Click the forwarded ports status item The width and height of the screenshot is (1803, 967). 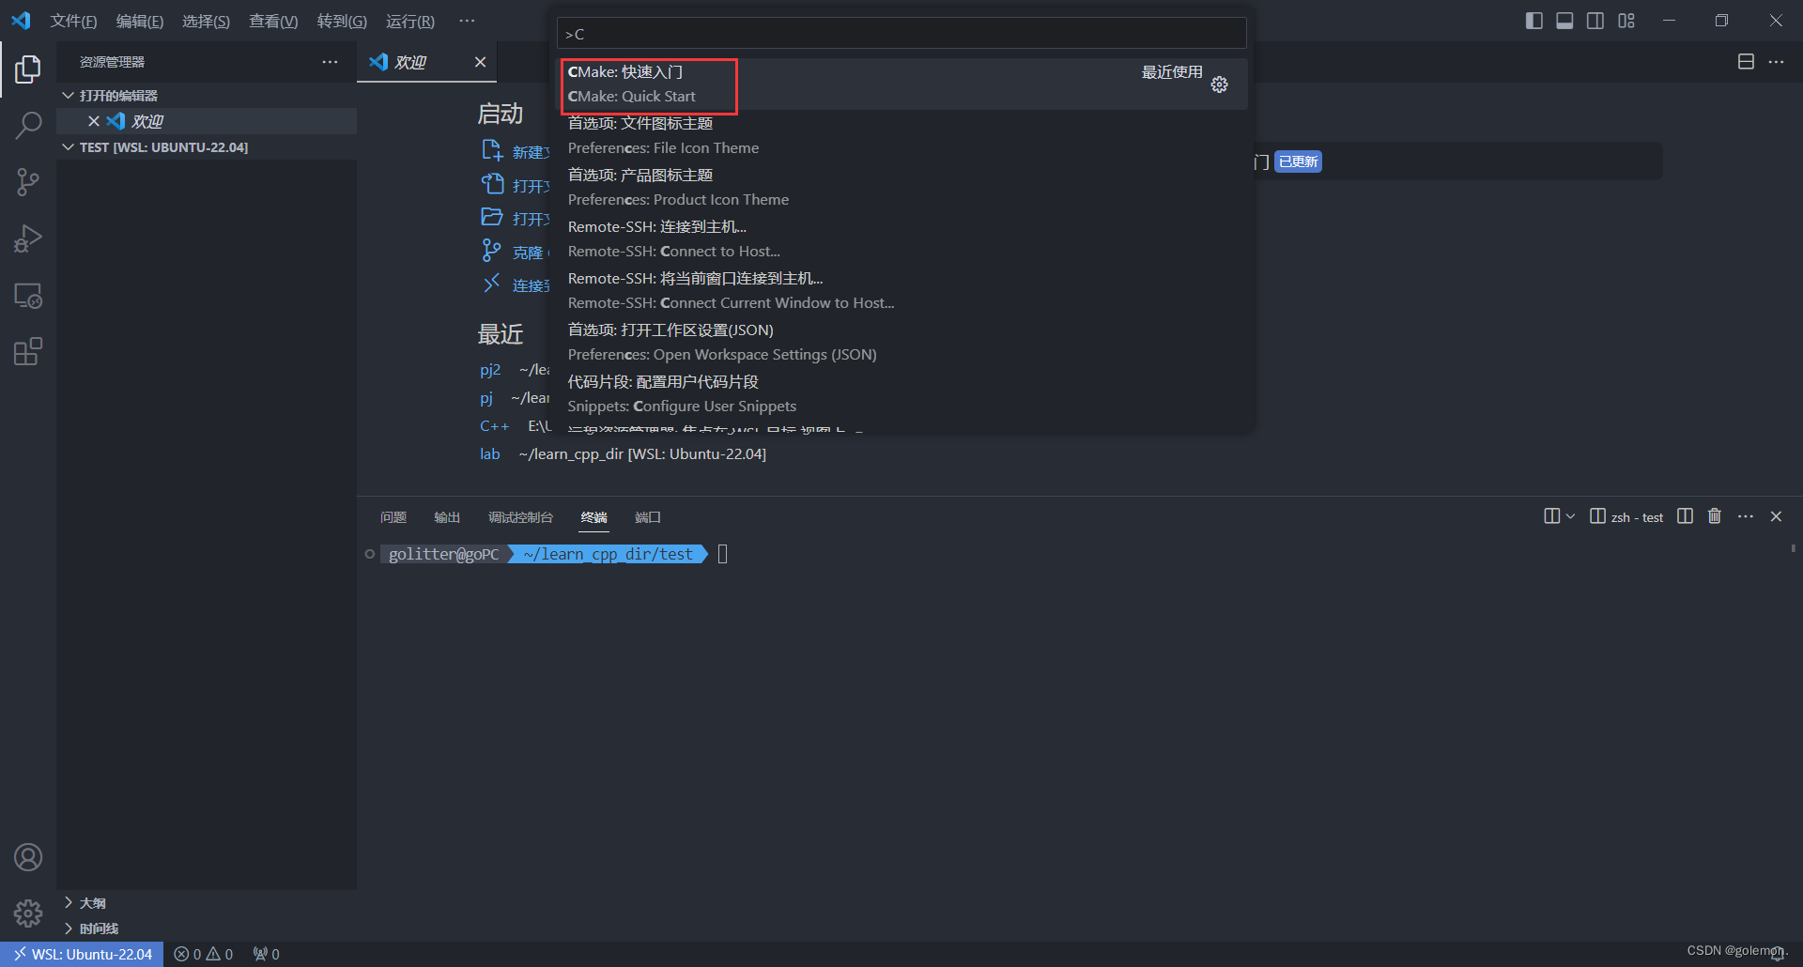(x=266, y=954)
